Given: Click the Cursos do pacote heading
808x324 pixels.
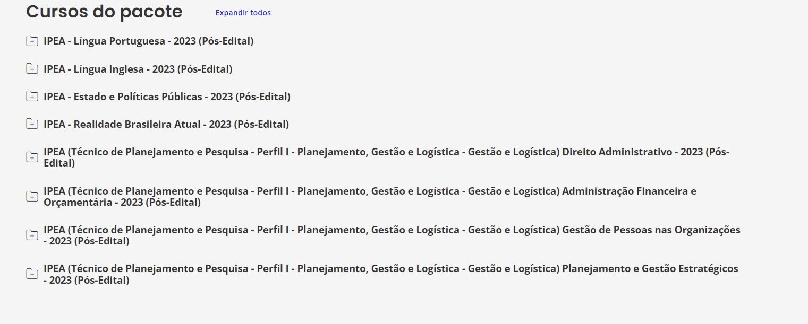Looking at the screenshot, I should pos(104,12).
